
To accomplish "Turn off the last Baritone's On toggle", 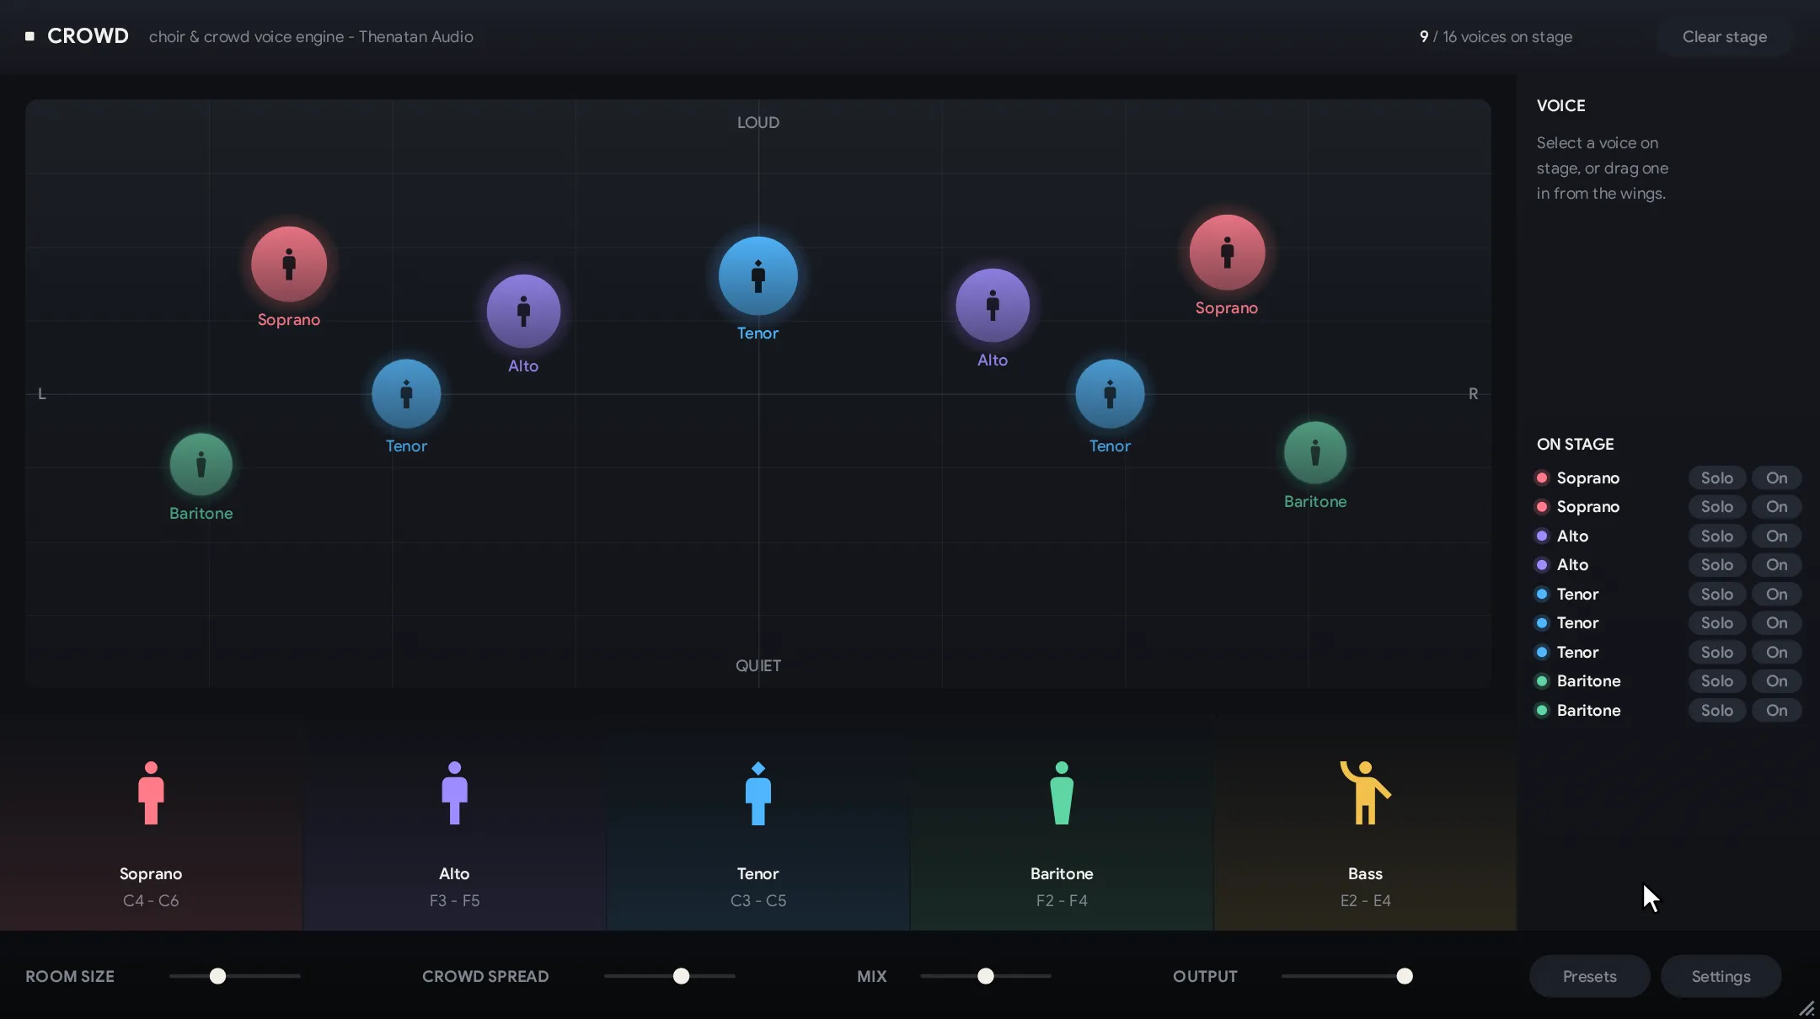I will point(1776,711).
